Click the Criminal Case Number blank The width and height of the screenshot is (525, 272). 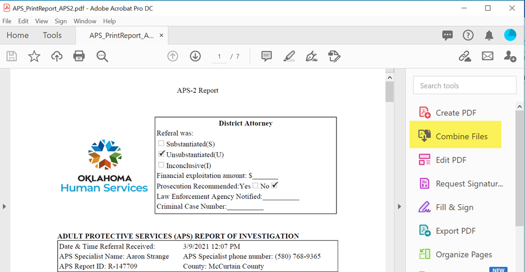[x=245, y=207]
